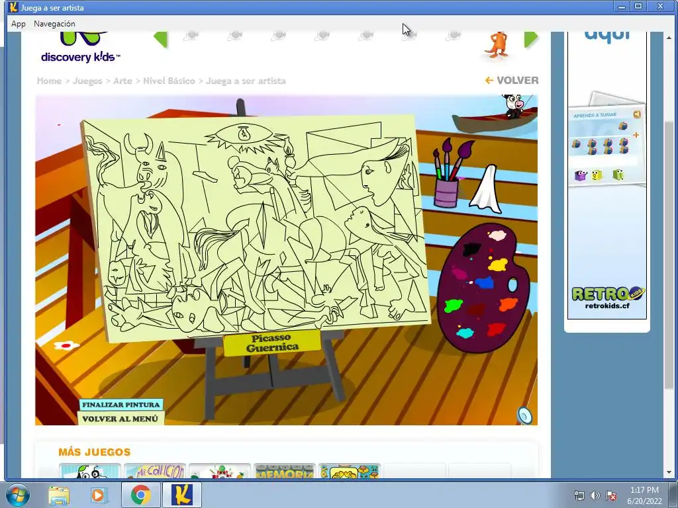Click FINALIZAR PINTURA button
Viewport: 678px width, 508px height.
[x=121, y=405]
